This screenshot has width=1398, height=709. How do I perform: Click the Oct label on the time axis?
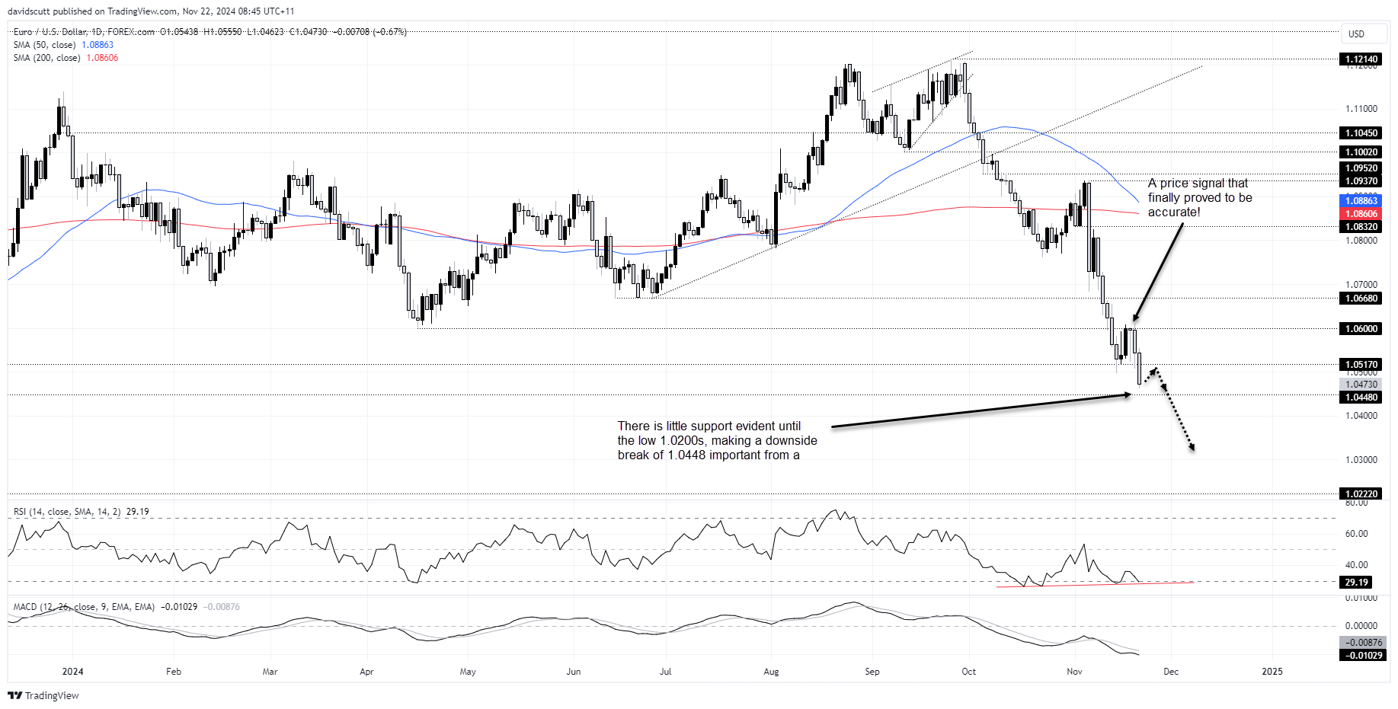(968, 672)
